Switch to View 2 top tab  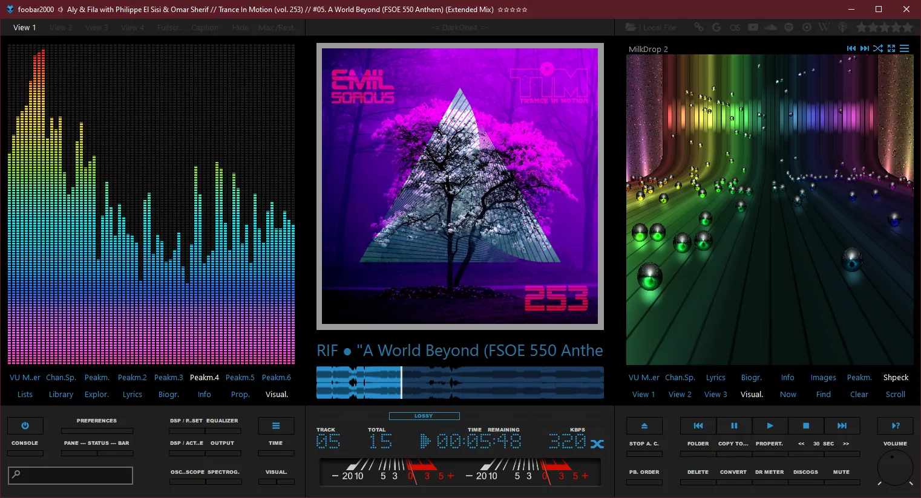point(61,27)
